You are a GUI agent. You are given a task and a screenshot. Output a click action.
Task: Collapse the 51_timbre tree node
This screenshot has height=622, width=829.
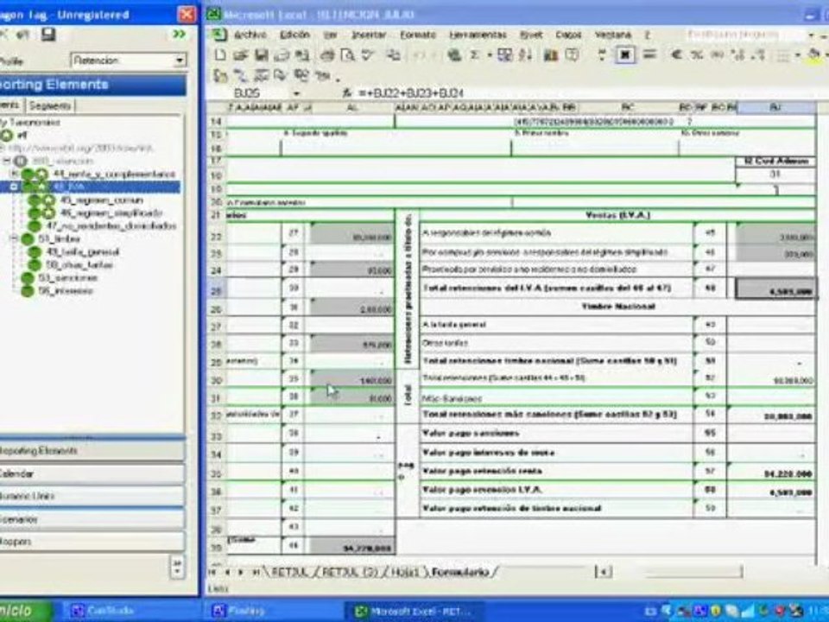click(x=15, y=238)
